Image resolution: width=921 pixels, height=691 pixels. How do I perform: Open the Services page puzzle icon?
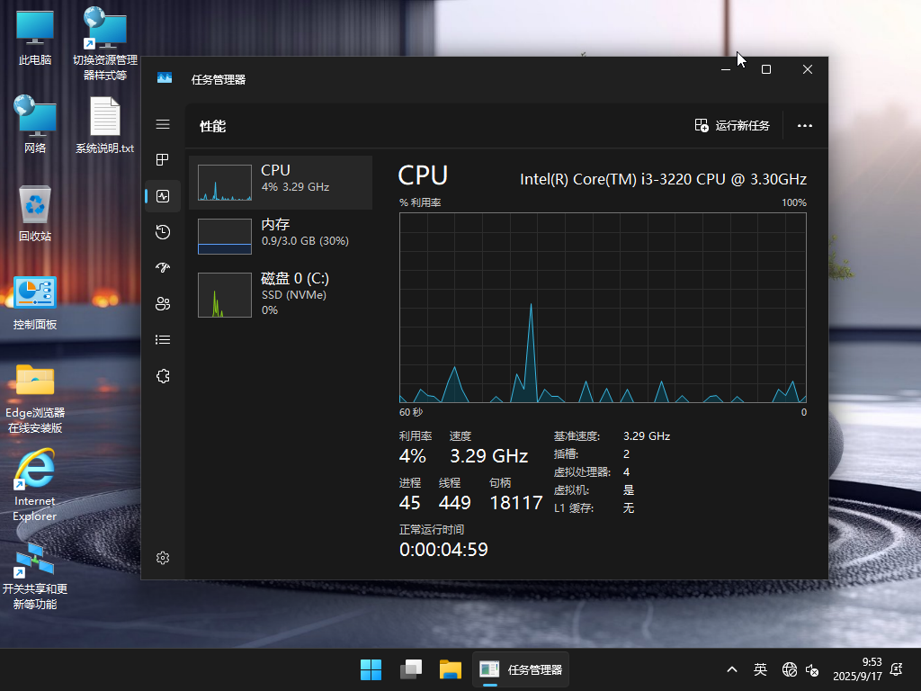[x=163, y=376]
